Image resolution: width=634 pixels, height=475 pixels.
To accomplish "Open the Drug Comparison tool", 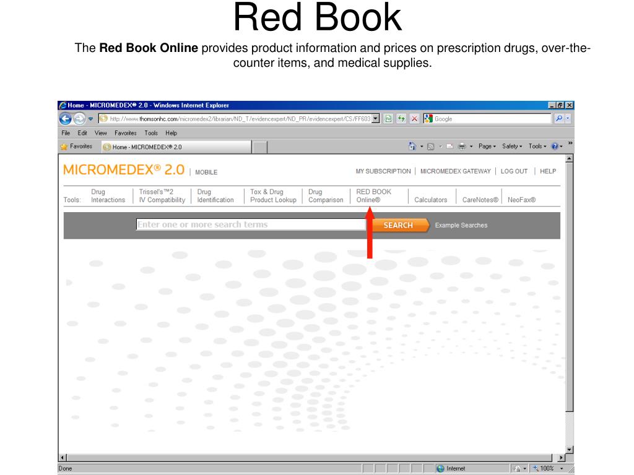I will point(326,196).
